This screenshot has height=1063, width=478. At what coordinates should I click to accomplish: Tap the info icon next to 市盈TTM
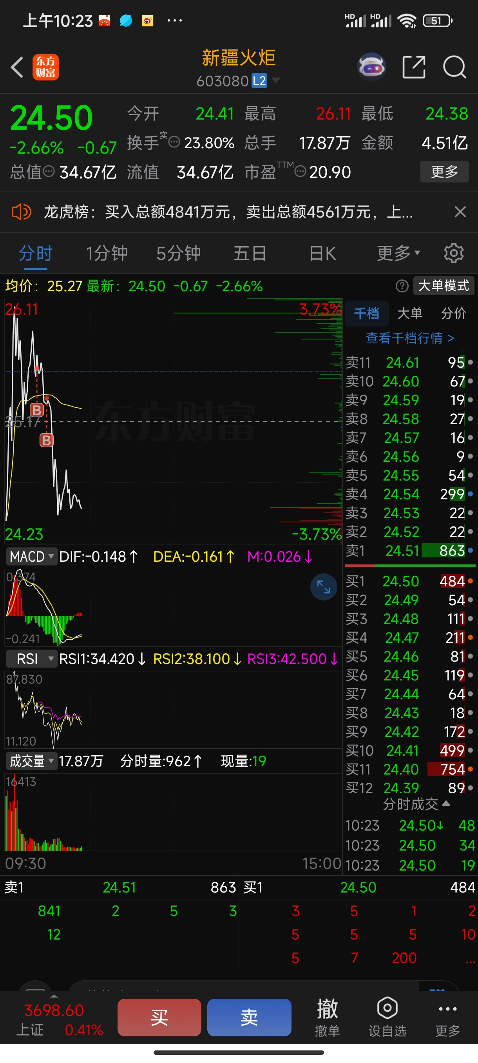tap(301, 171)
